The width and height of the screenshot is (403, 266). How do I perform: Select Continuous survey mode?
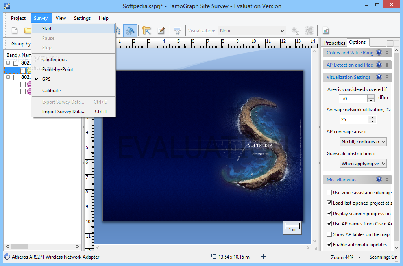(73, 60)
